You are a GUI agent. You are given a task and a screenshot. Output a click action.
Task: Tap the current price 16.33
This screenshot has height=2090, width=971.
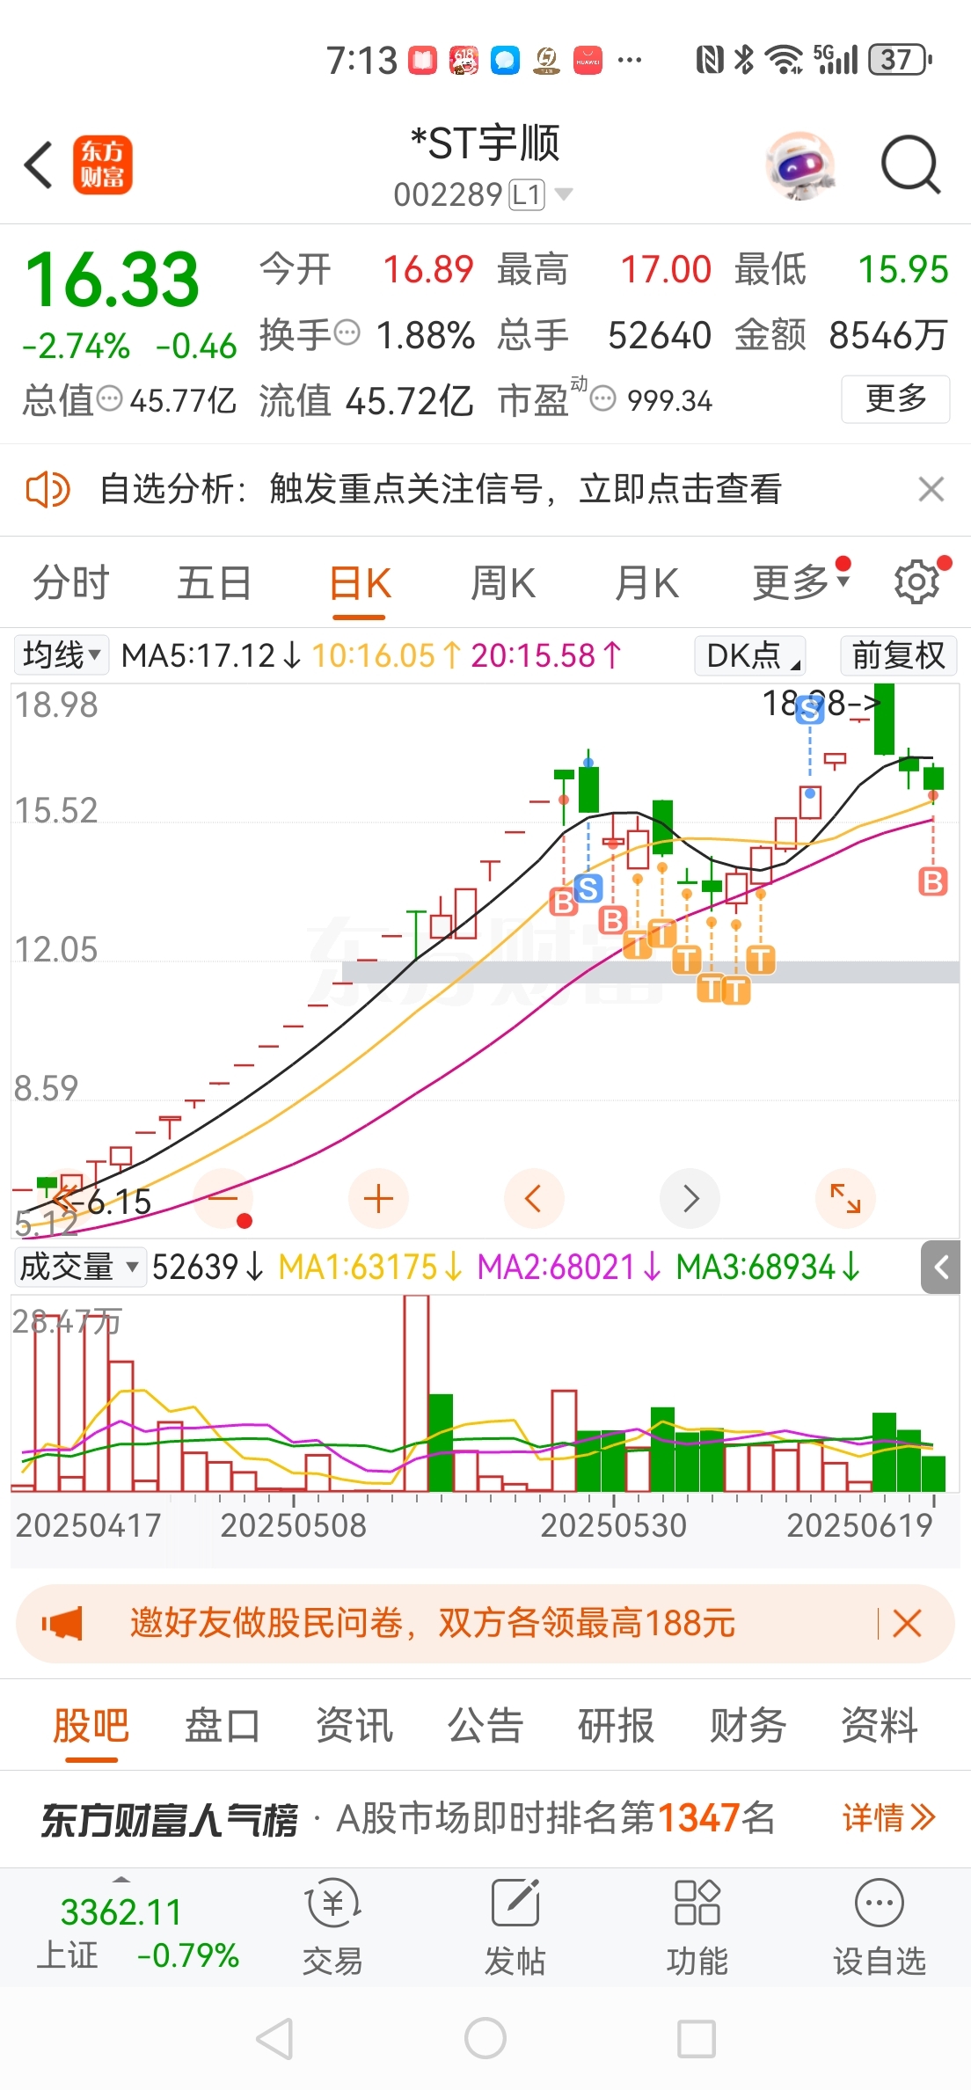(x=113, y=281)
